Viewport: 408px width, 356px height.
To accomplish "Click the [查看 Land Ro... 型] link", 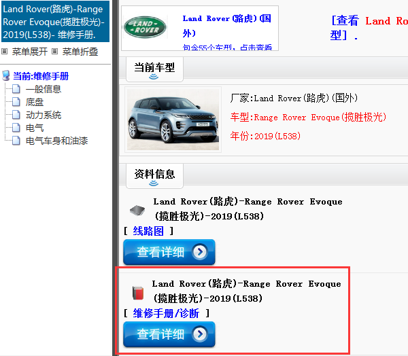I will tap(369, 28).
